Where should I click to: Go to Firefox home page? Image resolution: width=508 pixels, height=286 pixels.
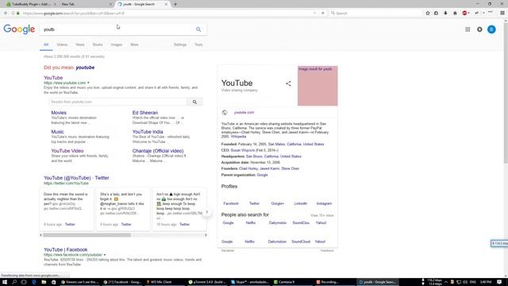[x=455, y=13]
